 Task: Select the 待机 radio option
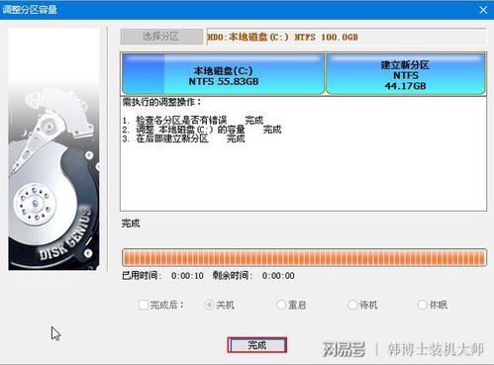click(x=352, y=305)
